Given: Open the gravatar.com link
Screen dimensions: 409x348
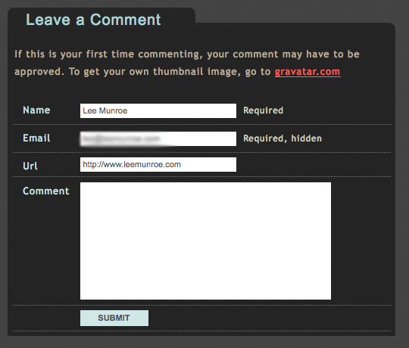Looking at the screenshot, I should click(x=308, y=72).
